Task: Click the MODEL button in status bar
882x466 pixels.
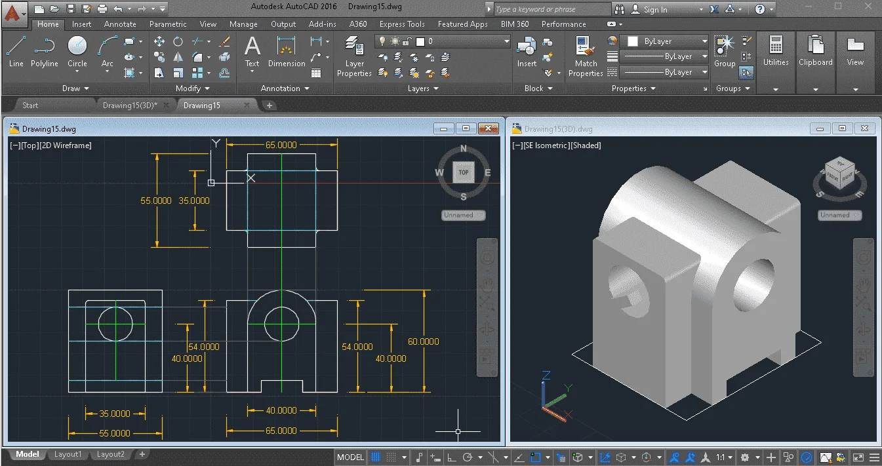Action: 350,457
